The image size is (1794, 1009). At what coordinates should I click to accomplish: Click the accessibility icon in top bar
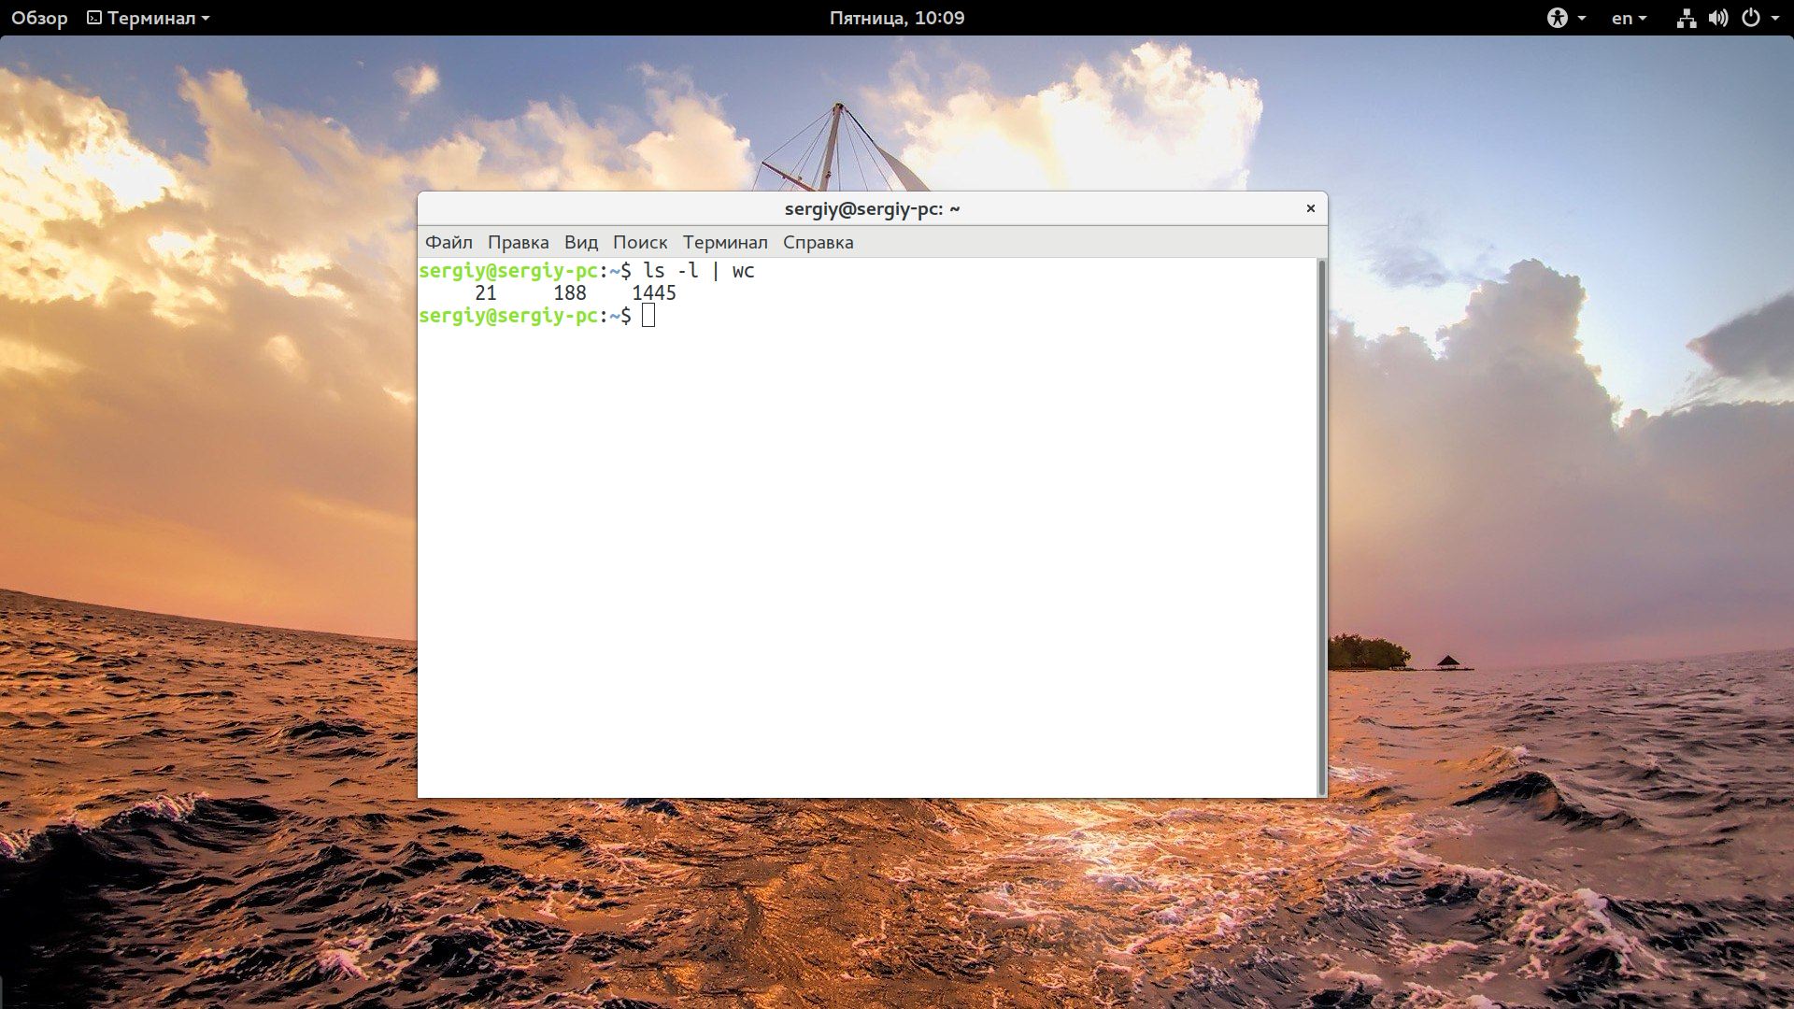click(x=1557, y=18)
